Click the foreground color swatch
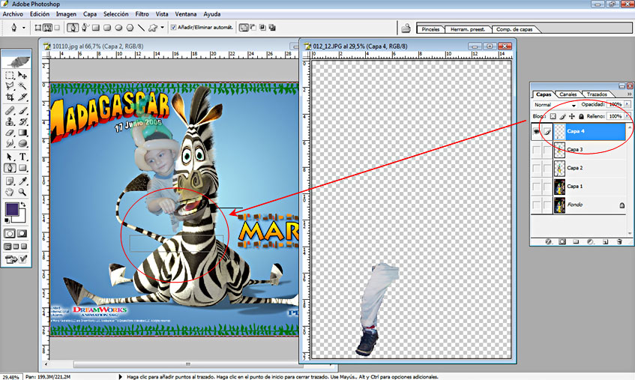Image resolution: width=635 pixels, height=380 pixels. (12, 209)
